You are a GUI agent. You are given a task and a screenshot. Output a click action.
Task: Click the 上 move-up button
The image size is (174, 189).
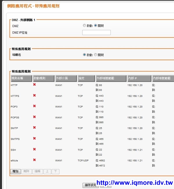tap(47, 171)
